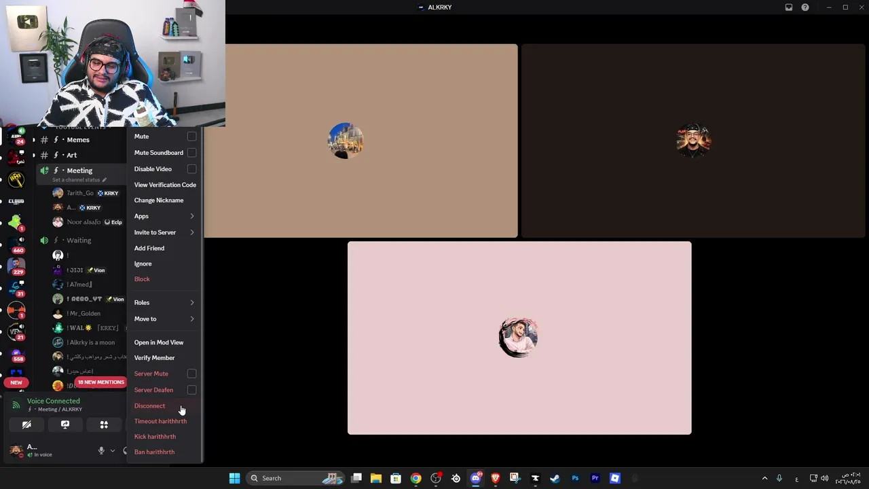Click the Voice Connected signal icon

coord(16,405)
